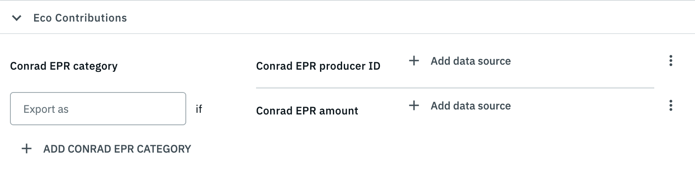
Task: Click the plus icon beside Conrad EPR producer ID
Action: [414, 61]
